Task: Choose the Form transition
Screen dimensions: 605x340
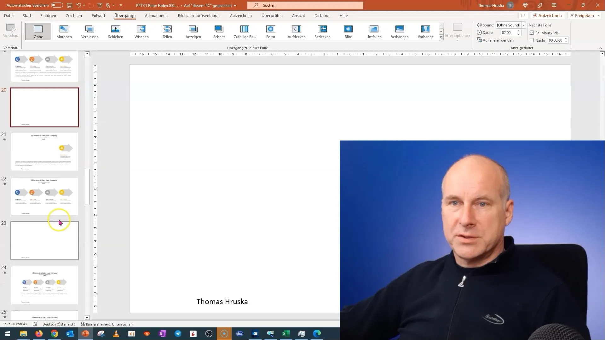Action: coord(271,31)
